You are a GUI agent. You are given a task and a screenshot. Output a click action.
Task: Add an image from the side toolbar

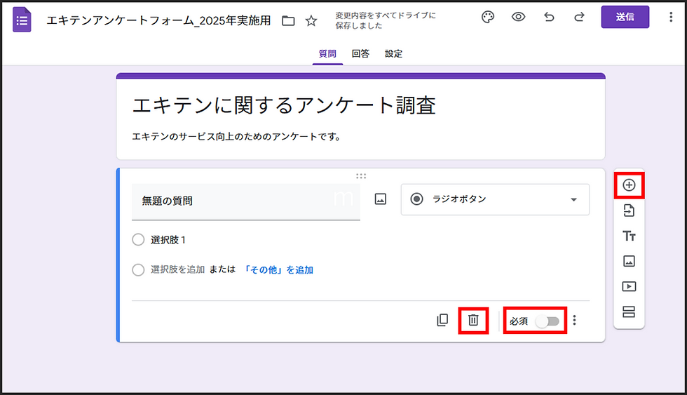(630, 261)
